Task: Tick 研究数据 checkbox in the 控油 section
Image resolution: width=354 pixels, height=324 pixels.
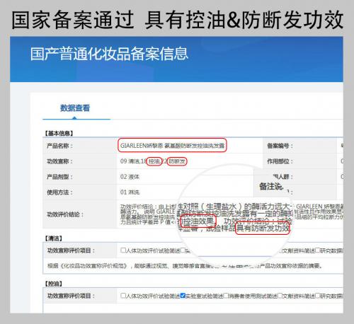Action: click(318, 296)
